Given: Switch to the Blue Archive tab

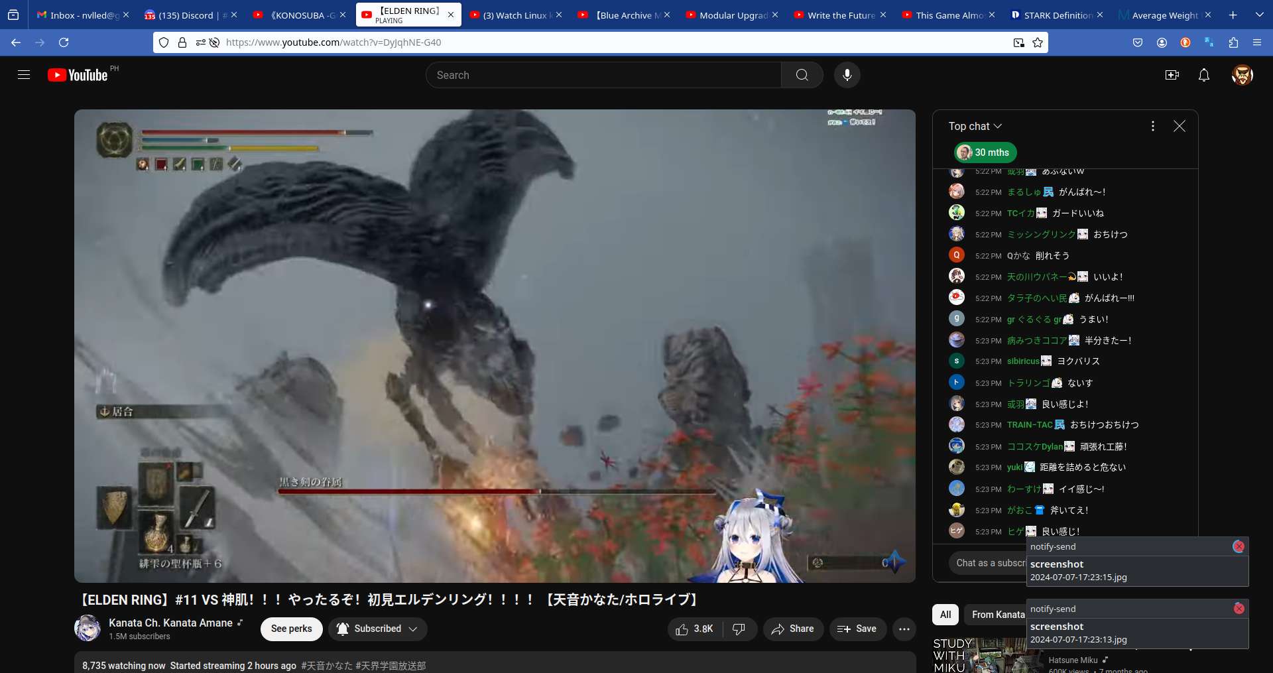Looking at the screenshot, I should (x=625, y=15).
